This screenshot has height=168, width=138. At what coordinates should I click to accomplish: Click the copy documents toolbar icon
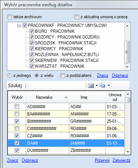pos(102,85)
